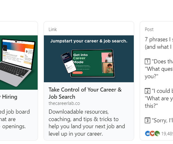Open the '7 phrases' post text

pos(159,43)
